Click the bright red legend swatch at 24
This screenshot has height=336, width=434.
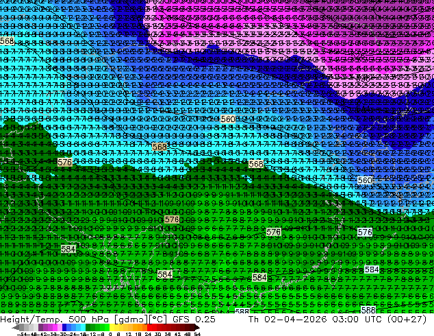point(149,328)
